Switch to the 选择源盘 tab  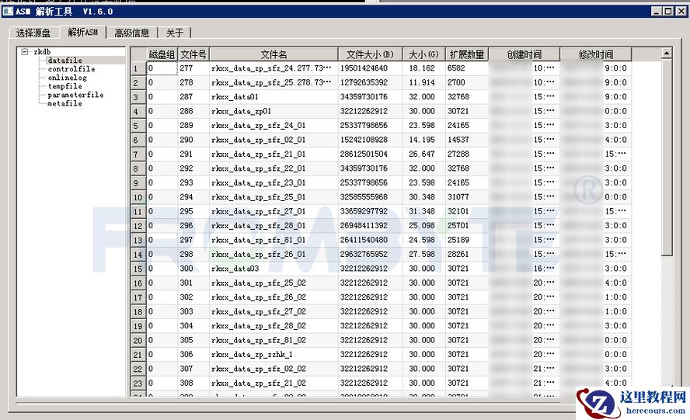pos(33,33)
